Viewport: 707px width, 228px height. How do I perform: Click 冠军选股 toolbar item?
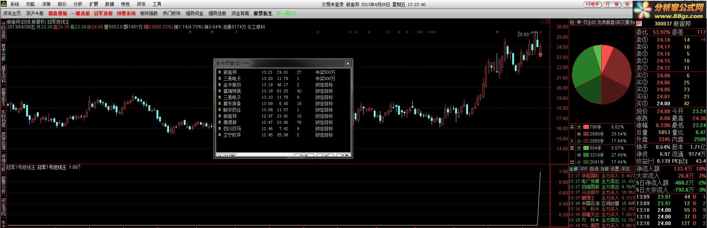103,13
